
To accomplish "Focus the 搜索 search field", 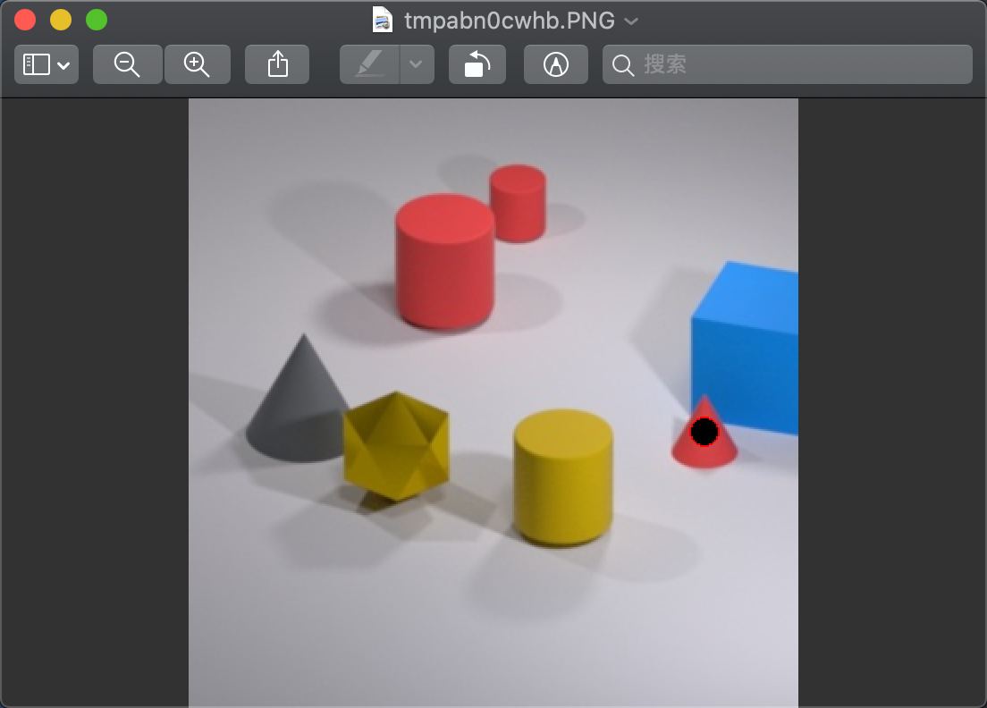I will [x=788, y=64].
